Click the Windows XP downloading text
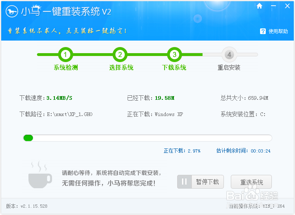Viewport: 295px width, 215px height. [169, 114]
